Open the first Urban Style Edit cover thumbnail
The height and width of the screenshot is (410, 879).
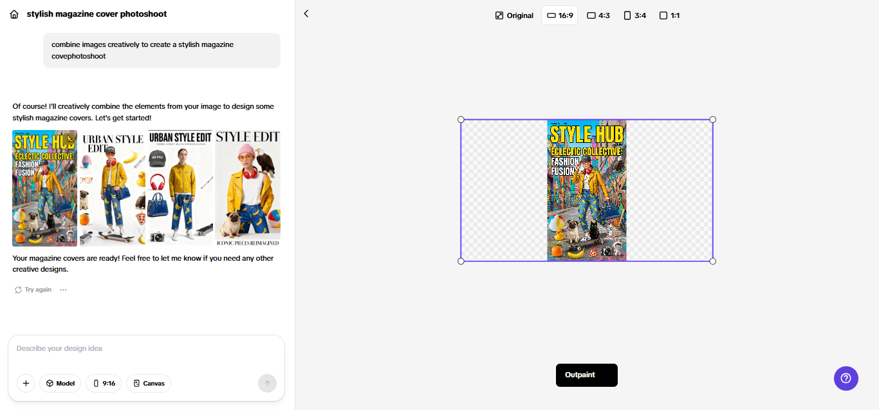pyautogui.click(x=113, y=188)
